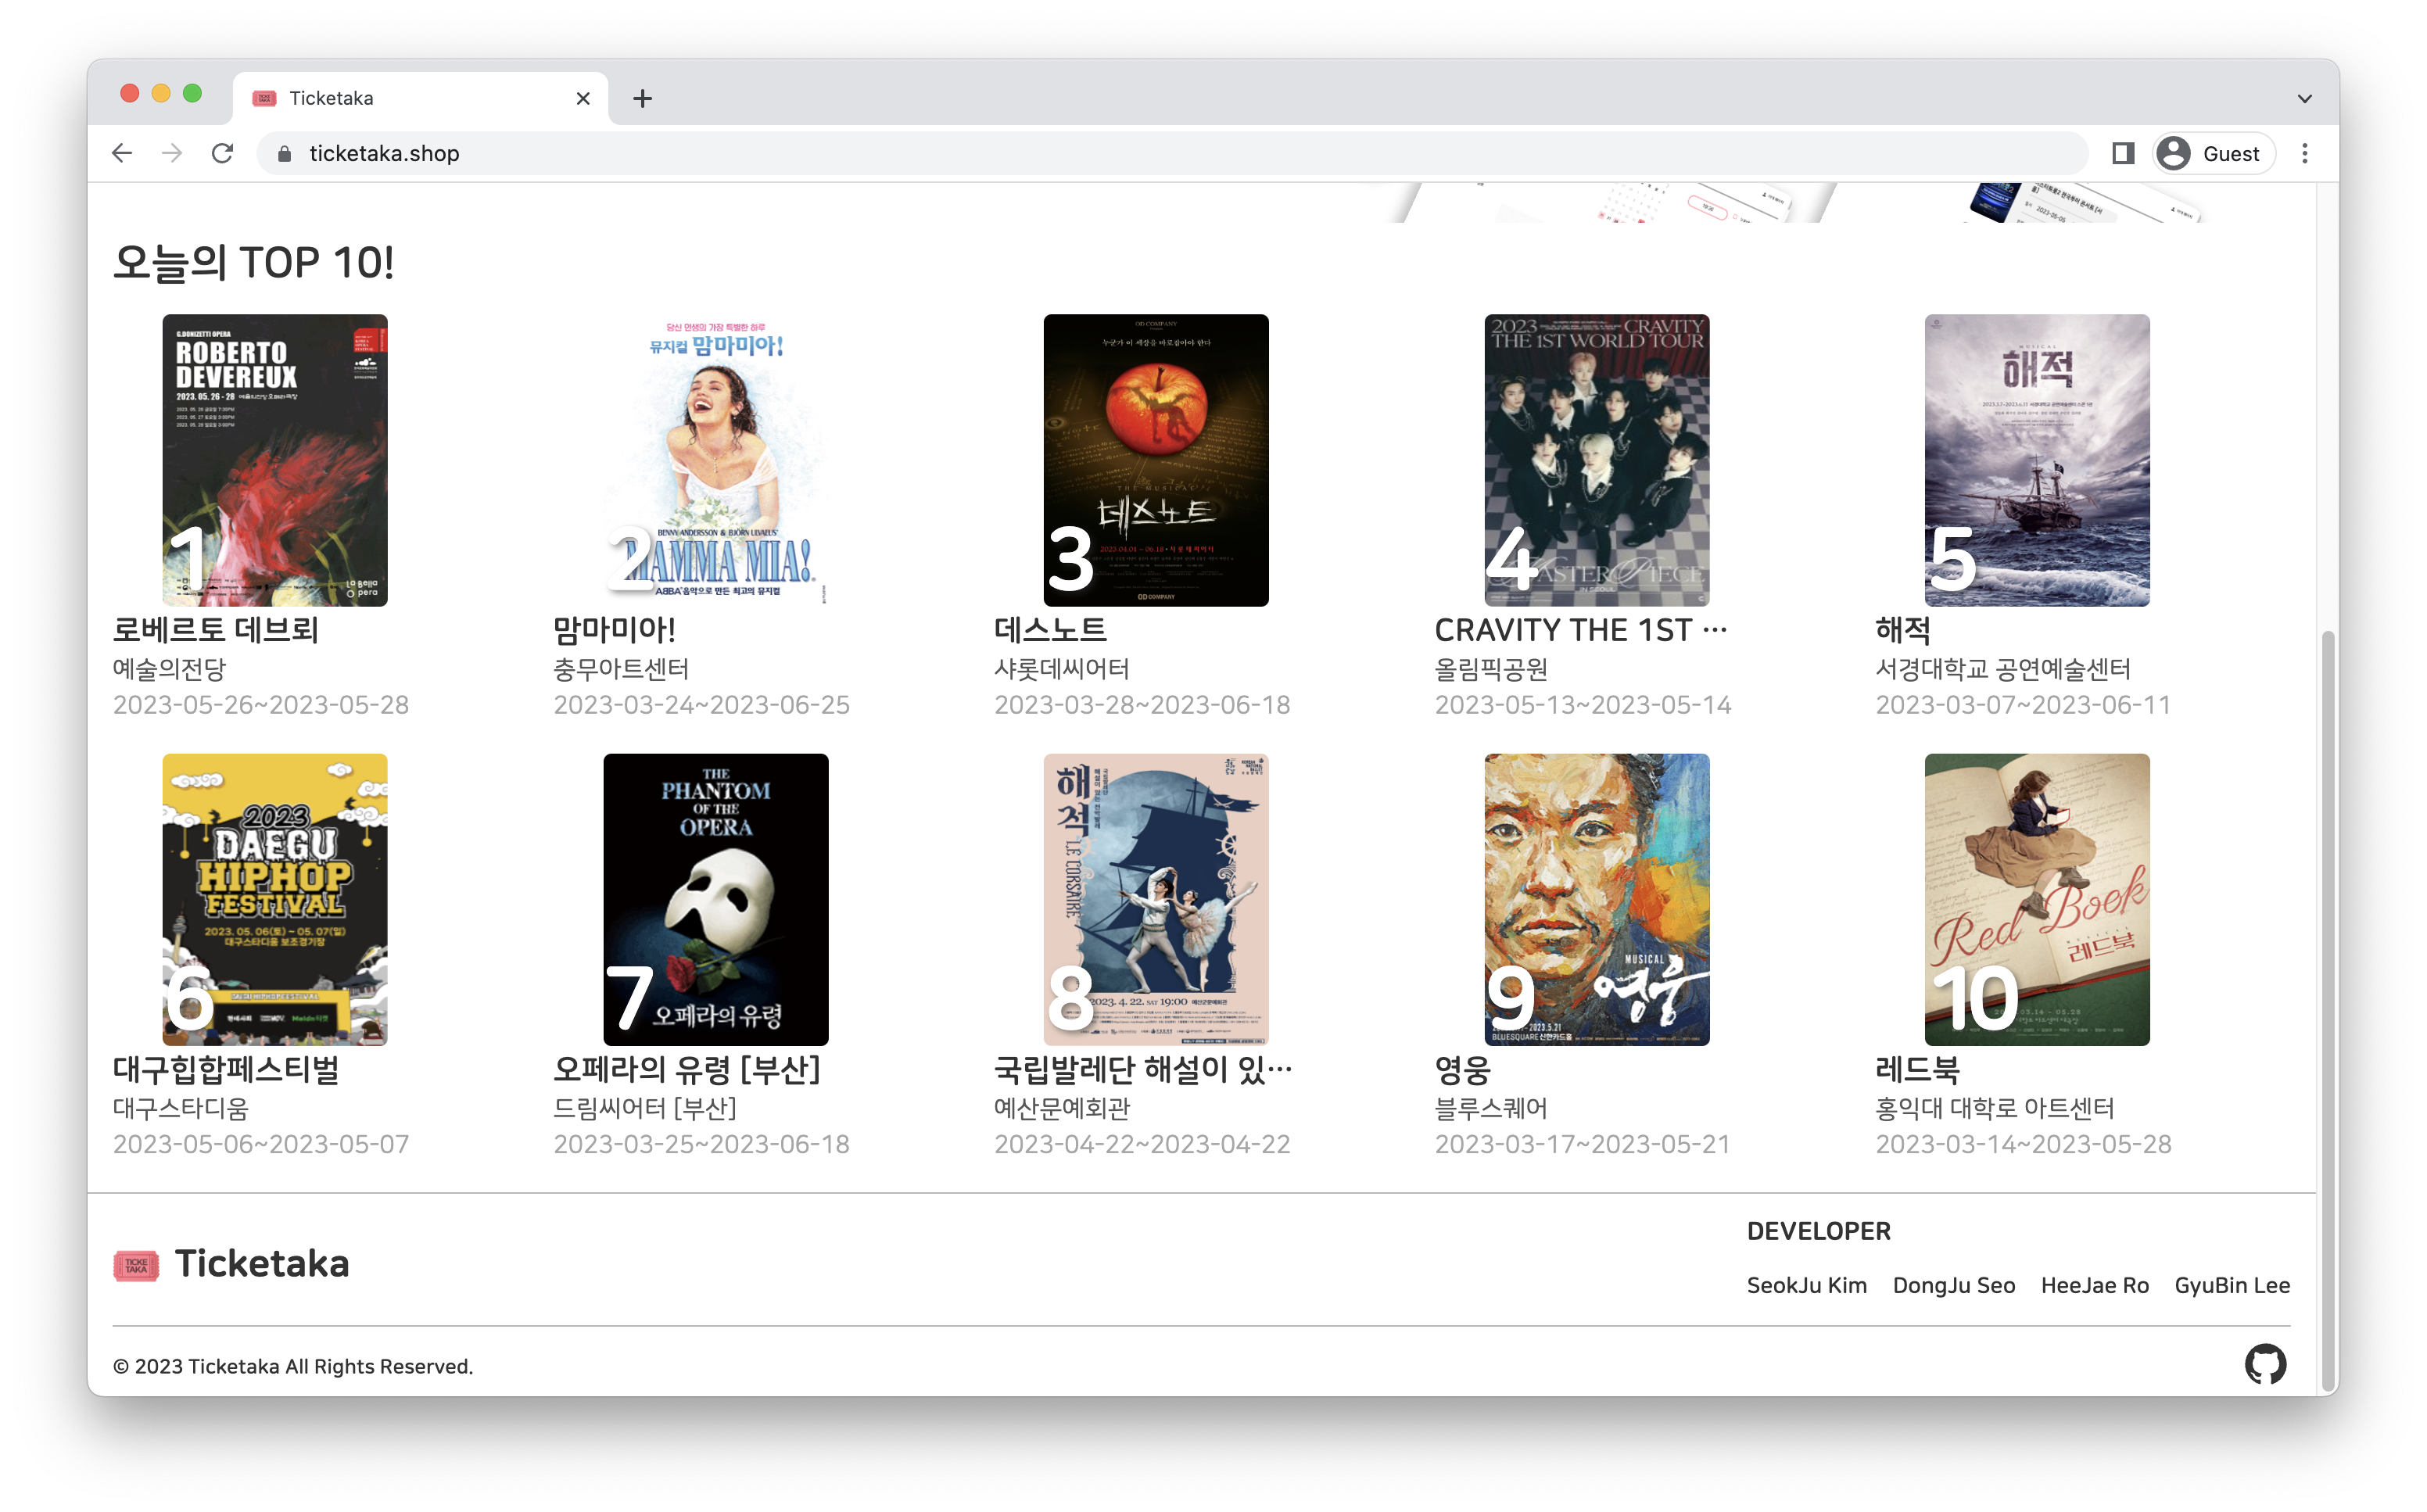Open a new browser tab with the plus button
Screen dimensions: 2427x1512
(x=642, y=97)
